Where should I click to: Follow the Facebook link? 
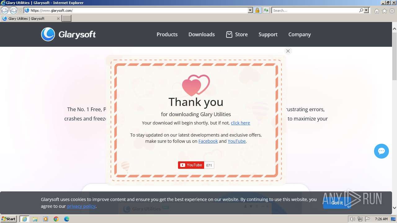coord(208,141)
